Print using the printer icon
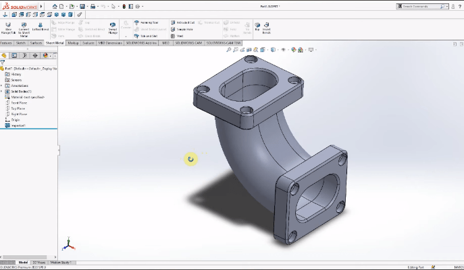 click(x=93, y=6)
